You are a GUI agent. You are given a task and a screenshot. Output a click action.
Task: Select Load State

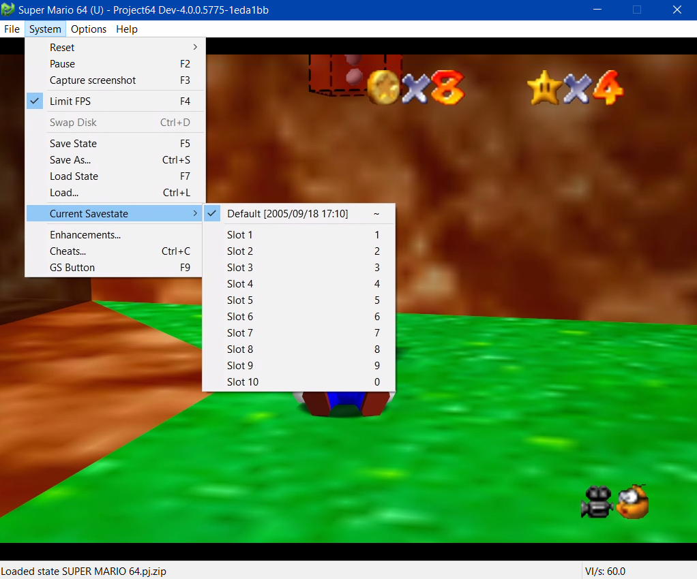coord(115,176)
